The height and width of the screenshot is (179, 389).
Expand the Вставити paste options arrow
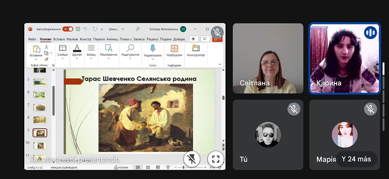tap(36, 59)
